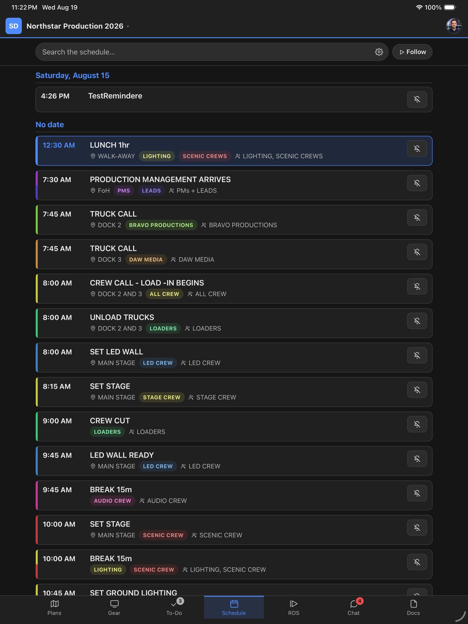Select the LIGHTING tag on LUNCH 1hr
This screenshot has width=468, height=624.
click(x=157, y=156)
